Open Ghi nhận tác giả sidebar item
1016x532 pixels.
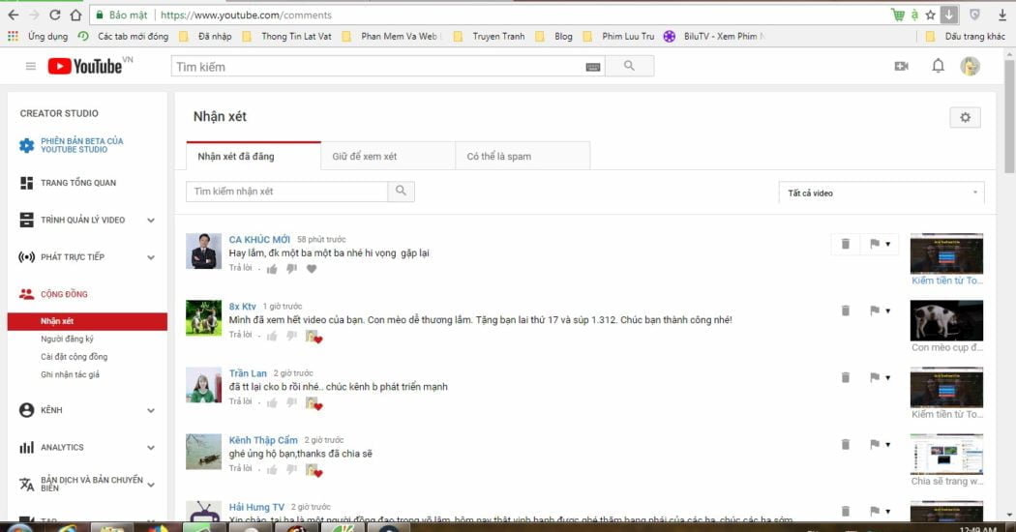click(70, 374)
